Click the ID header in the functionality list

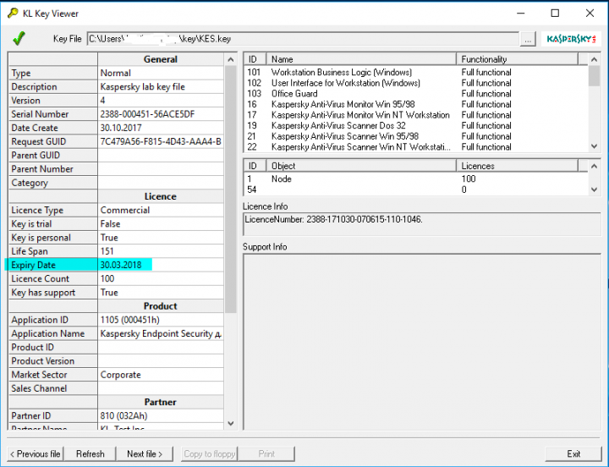255,59
